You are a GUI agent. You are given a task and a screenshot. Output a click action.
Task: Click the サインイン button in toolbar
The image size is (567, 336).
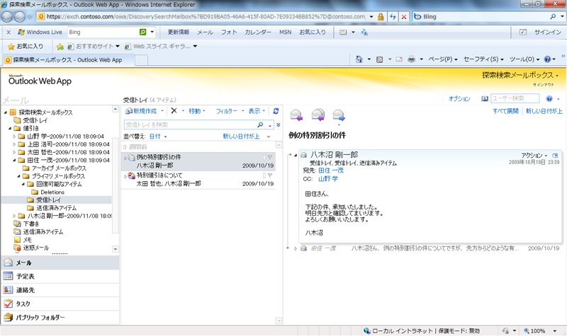[x=547, y=32]
